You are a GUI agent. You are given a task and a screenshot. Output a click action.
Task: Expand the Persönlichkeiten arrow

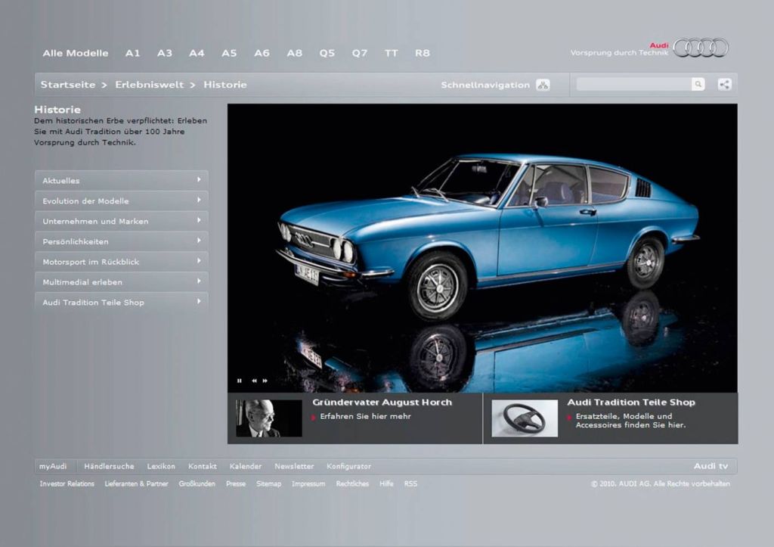point(199,241)
